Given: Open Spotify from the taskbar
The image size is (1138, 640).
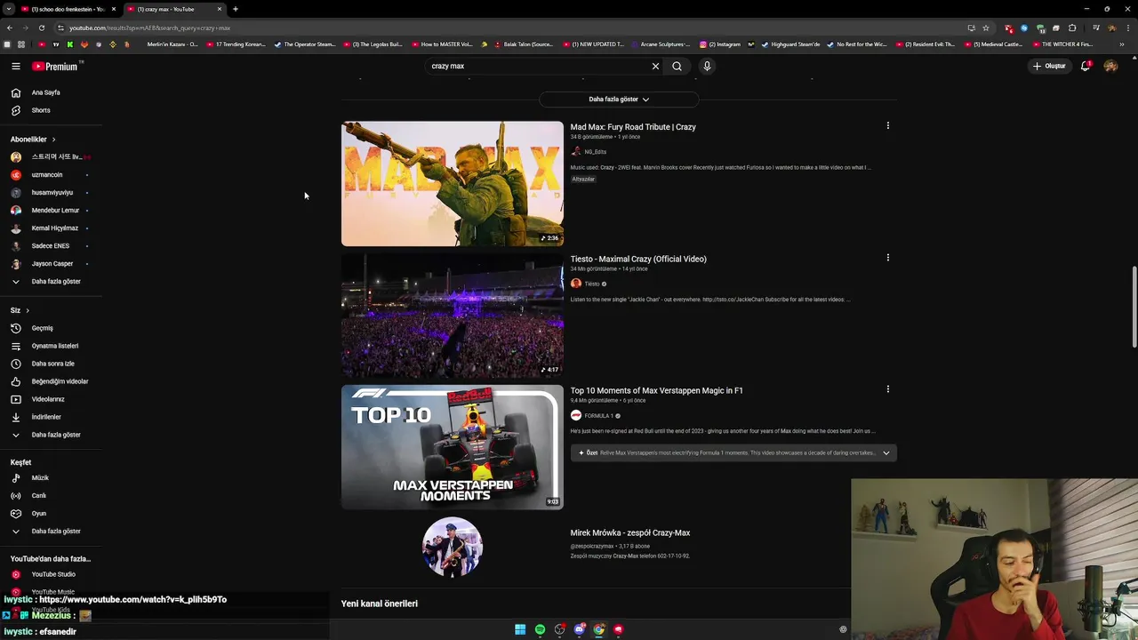Looking at the screenshot, I should tap(540, 629).
